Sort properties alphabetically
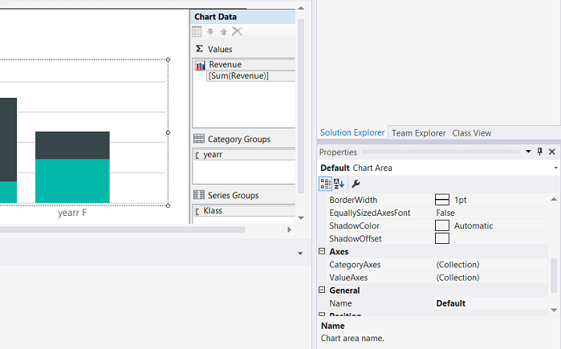 pyautogui.click(x=339, y=184)
